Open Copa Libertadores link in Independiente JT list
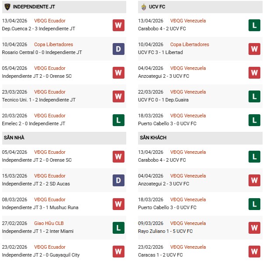Viewport: 263px width, 261px height. [53, 44]
